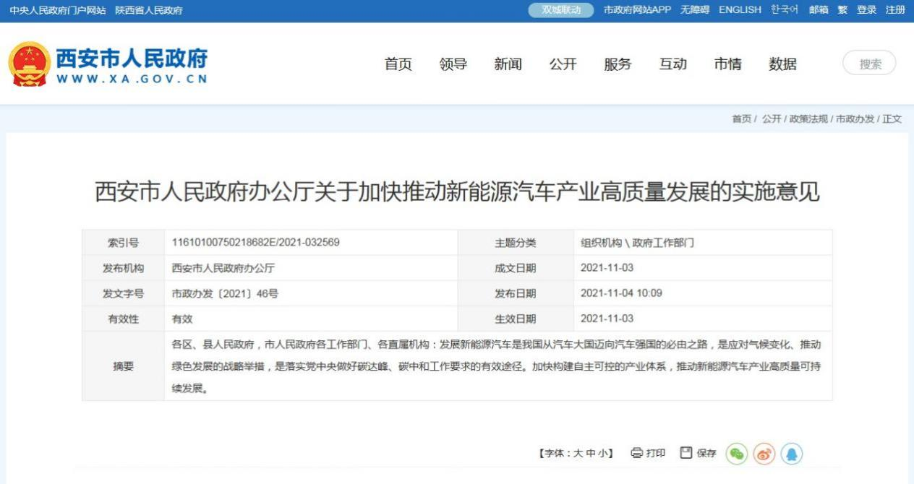Image resolution: width=914 pixels, height=484 pixels.
Task: Click the 双城联动 pill button
Action: (x=561, y=10)
